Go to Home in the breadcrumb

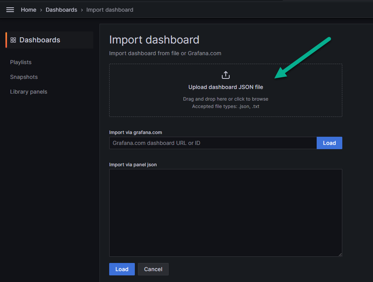pos(28,10)
